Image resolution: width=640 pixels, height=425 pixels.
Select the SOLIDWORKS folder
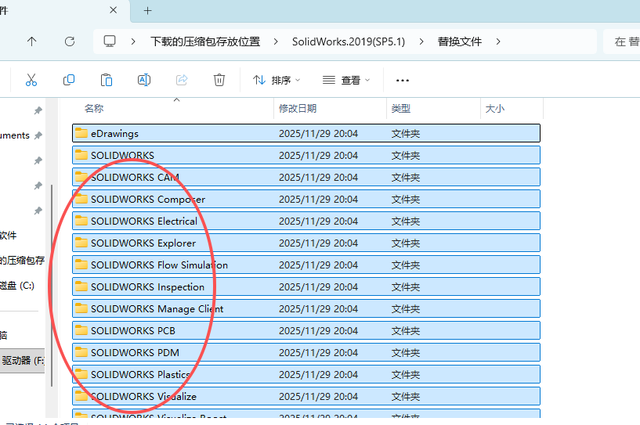(x=306, y=156)
